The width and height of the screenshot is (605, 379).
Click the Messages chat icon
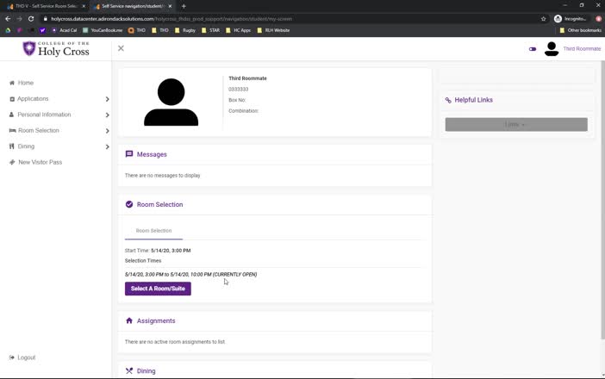point(129,154)
